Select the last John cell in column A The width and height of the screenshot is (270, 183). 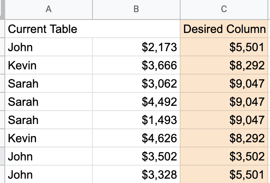coord(49,174)
